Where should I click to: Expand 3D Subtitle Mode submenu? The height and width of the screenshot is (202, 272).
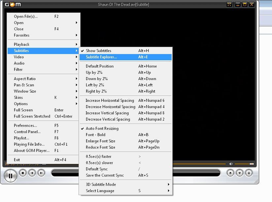pyautogui.click(x=125, y=185)
